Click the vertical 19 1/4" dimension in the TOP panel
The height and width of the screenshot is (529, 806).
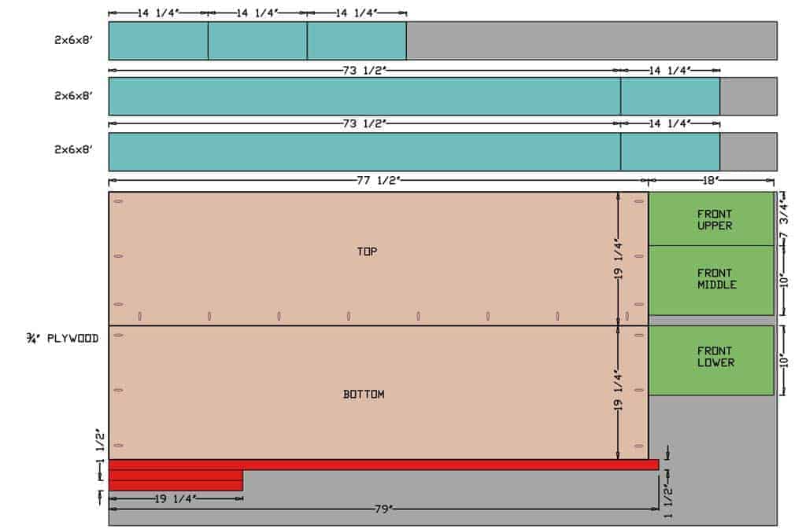point(618,259)
